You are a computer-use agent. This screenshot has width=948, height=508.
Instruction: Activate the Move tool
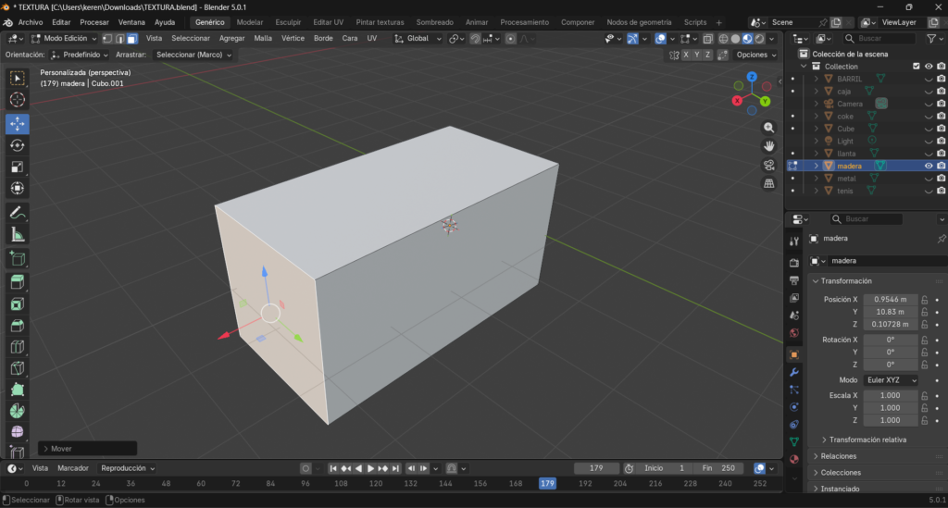click(17, 124)
